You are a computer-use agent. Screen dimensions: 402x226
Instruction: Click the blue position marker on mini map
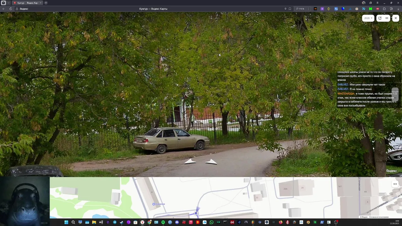pos(196,213)
